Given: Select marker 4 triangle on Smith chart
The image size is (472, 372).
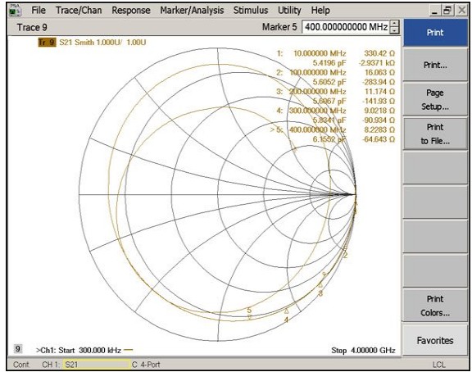Looking at the screenshot, I should pyautogui.click(x=287, y=311).
